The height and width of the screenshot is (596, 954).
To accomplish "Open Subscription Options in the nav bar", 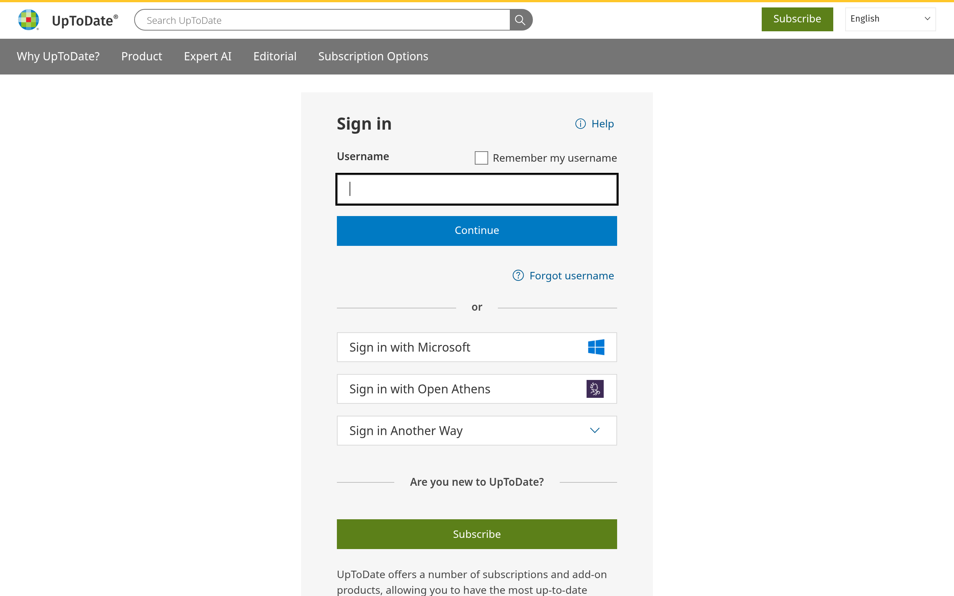I will tap(373, 56).
